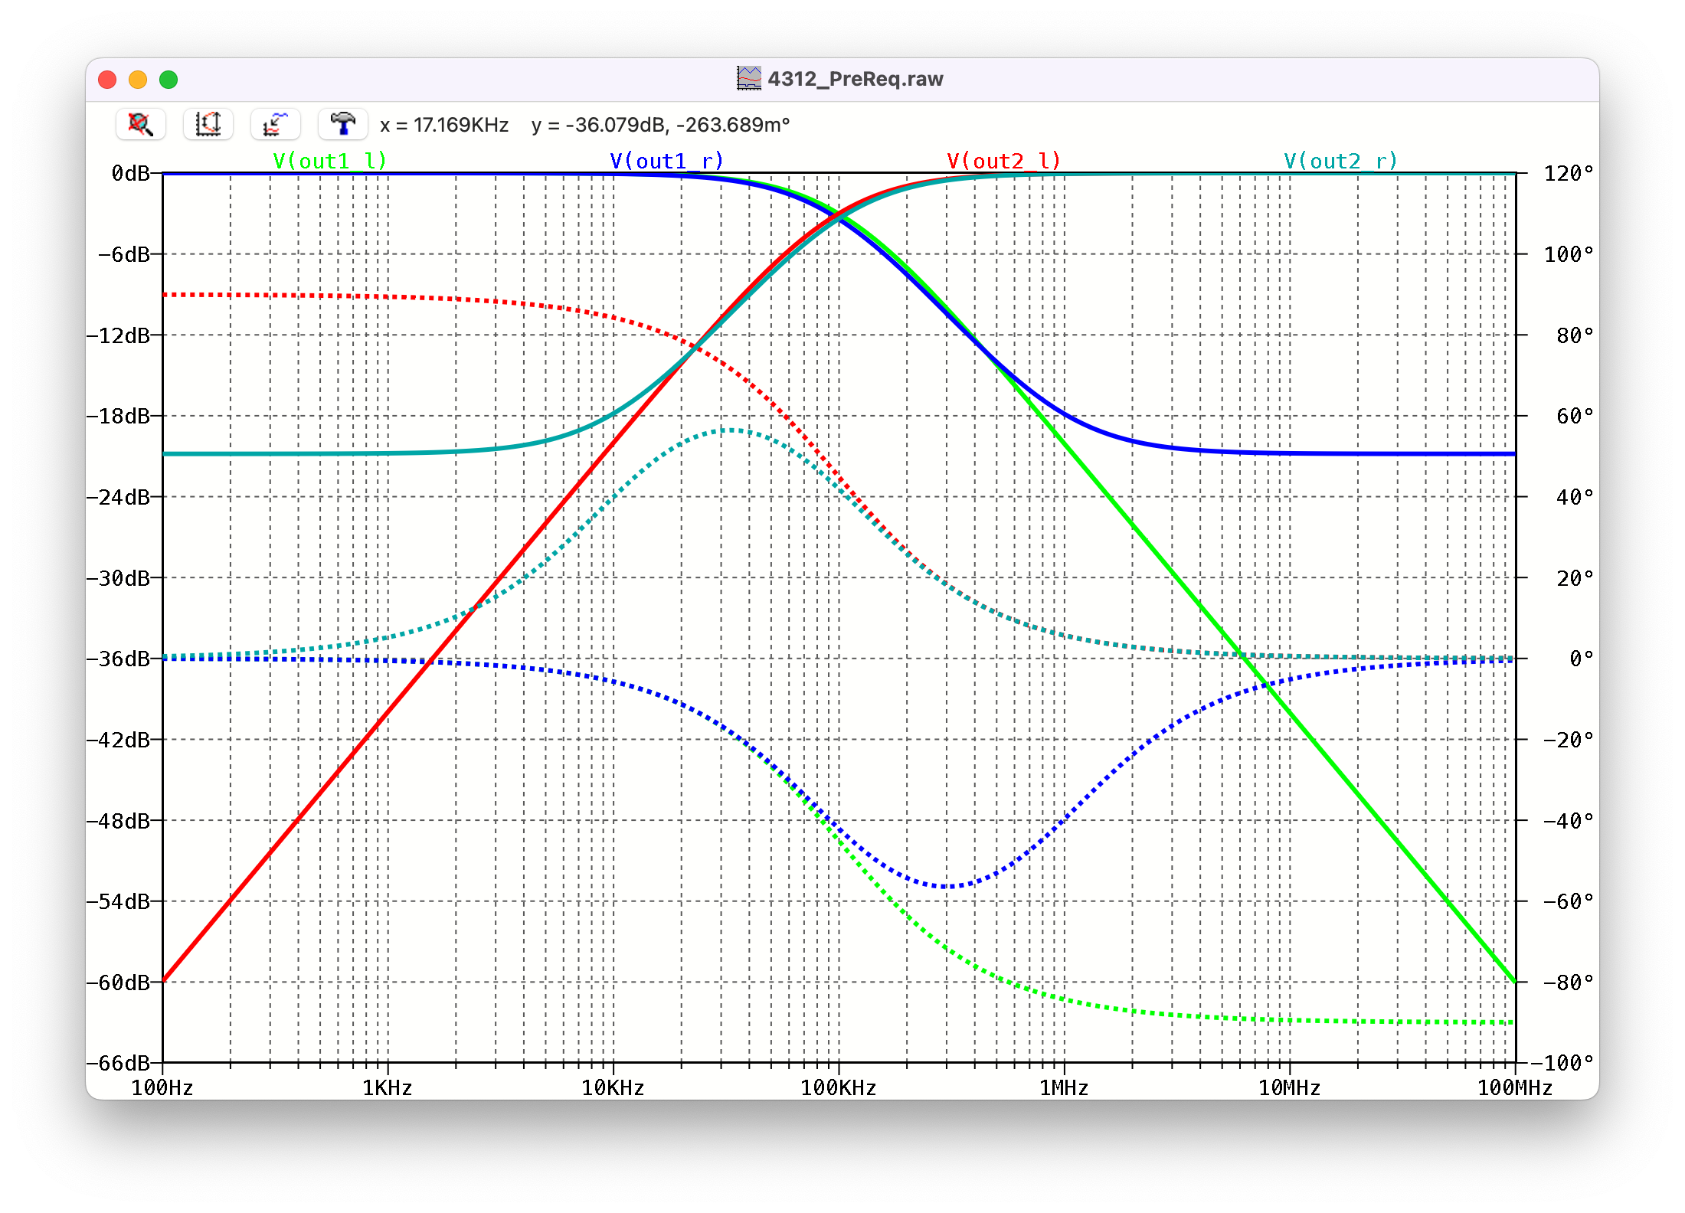Click the 1KHz frequency axis label

pos(388,1088)
